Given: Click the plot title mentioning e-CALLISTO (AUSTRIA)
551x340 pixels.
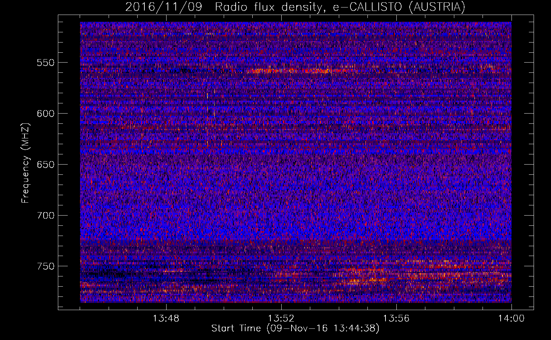Looking at the screenshot, I should [295, 7].
